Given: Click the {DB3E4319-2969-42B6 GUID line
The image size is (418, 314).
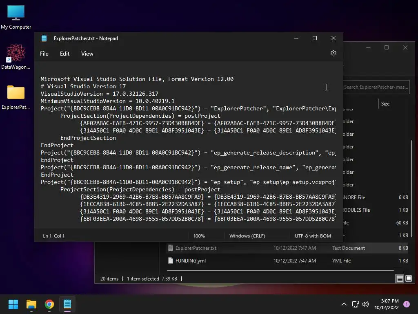Looking at the screenshot, I should 208,197.
